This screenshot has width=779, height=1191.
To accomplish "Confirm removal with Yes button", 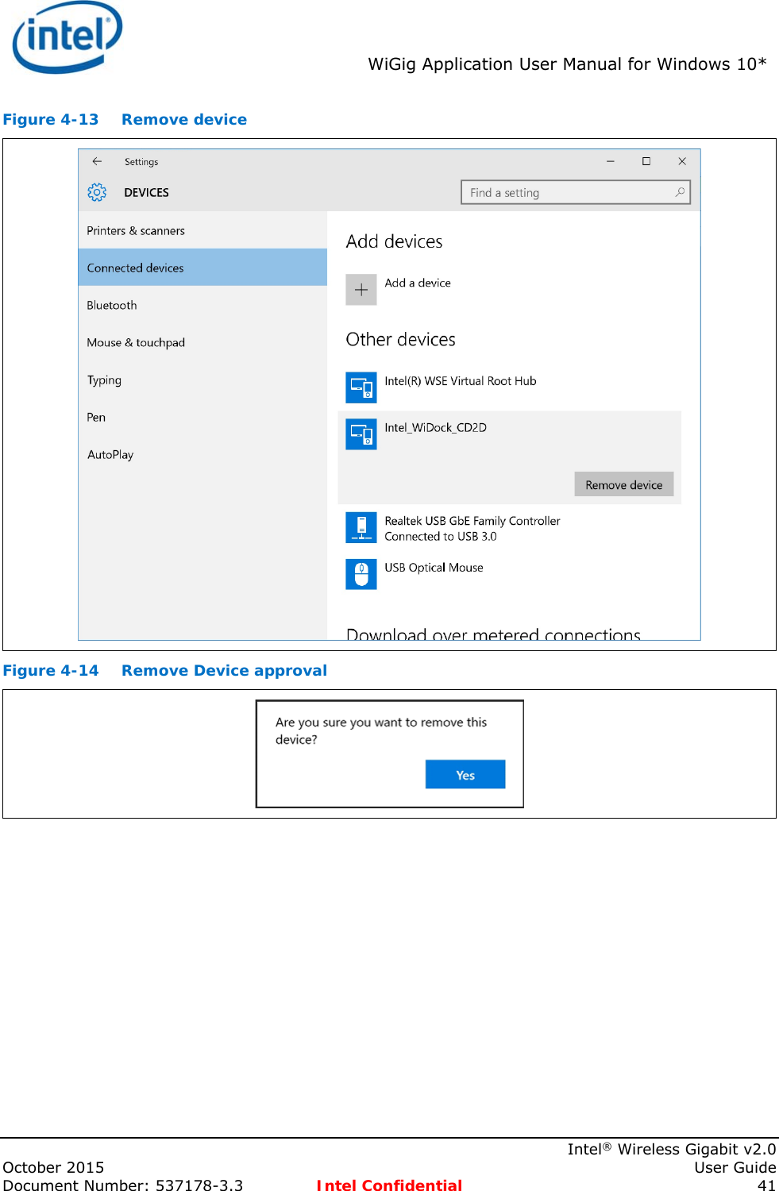I will pyautogui.click(x=465, y=775).
